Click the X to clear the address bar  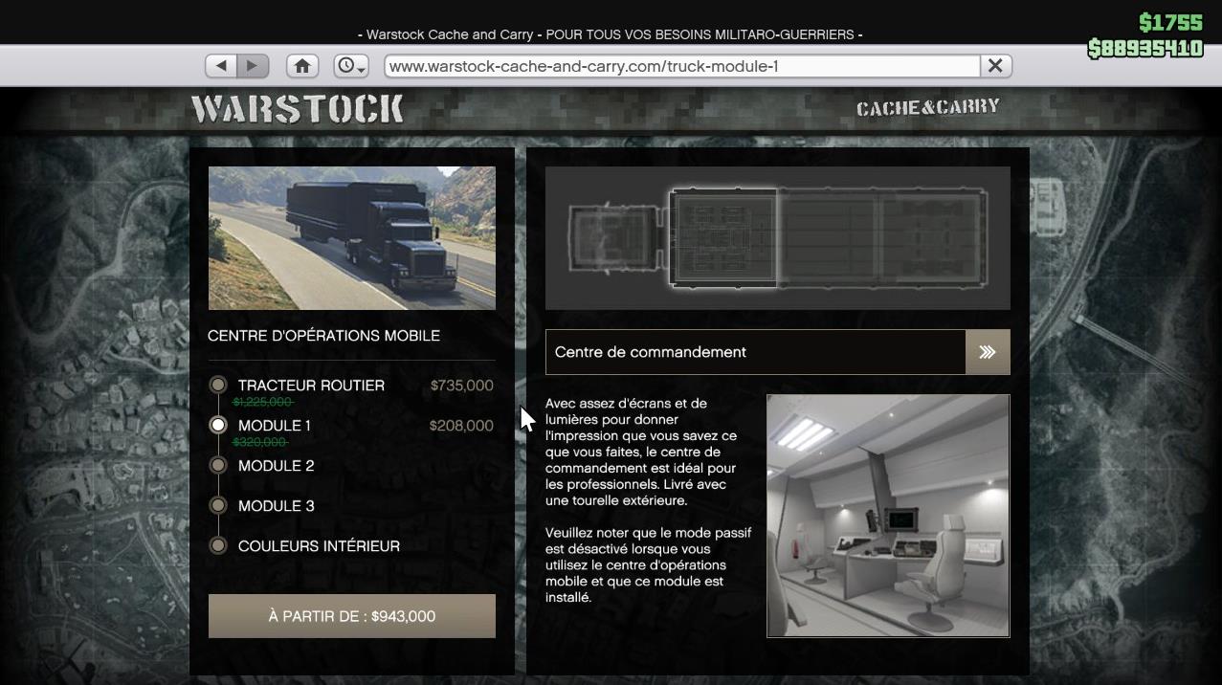click(995, 65)
